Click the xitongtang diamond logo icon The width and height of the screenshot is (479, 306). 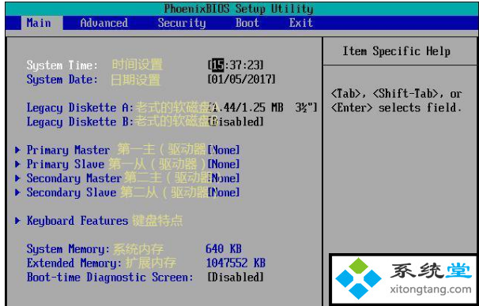pos(358,278)
